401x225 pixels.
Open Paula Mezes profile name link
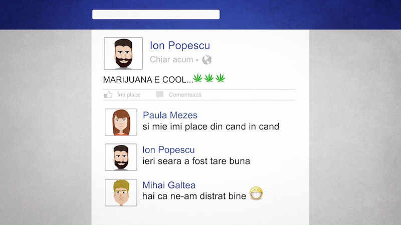coord(170,115)
